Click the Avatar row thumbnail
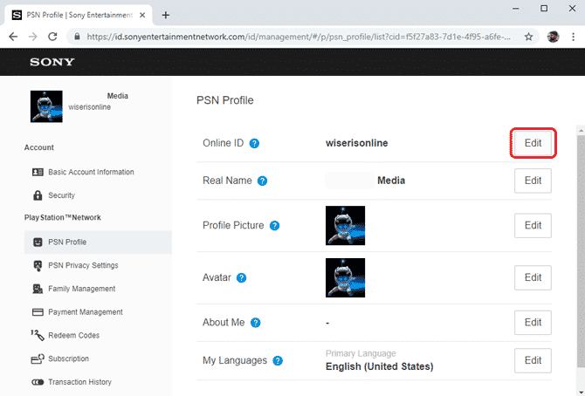The image size is (585, 396). [x=345, y=277]
